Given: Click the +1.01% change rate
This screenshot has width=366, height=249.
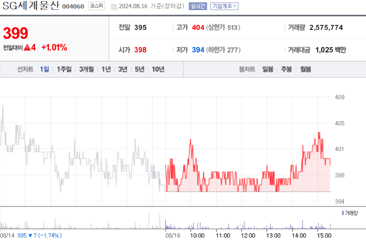Looking at the screenshot, I should tap(54, 47).
